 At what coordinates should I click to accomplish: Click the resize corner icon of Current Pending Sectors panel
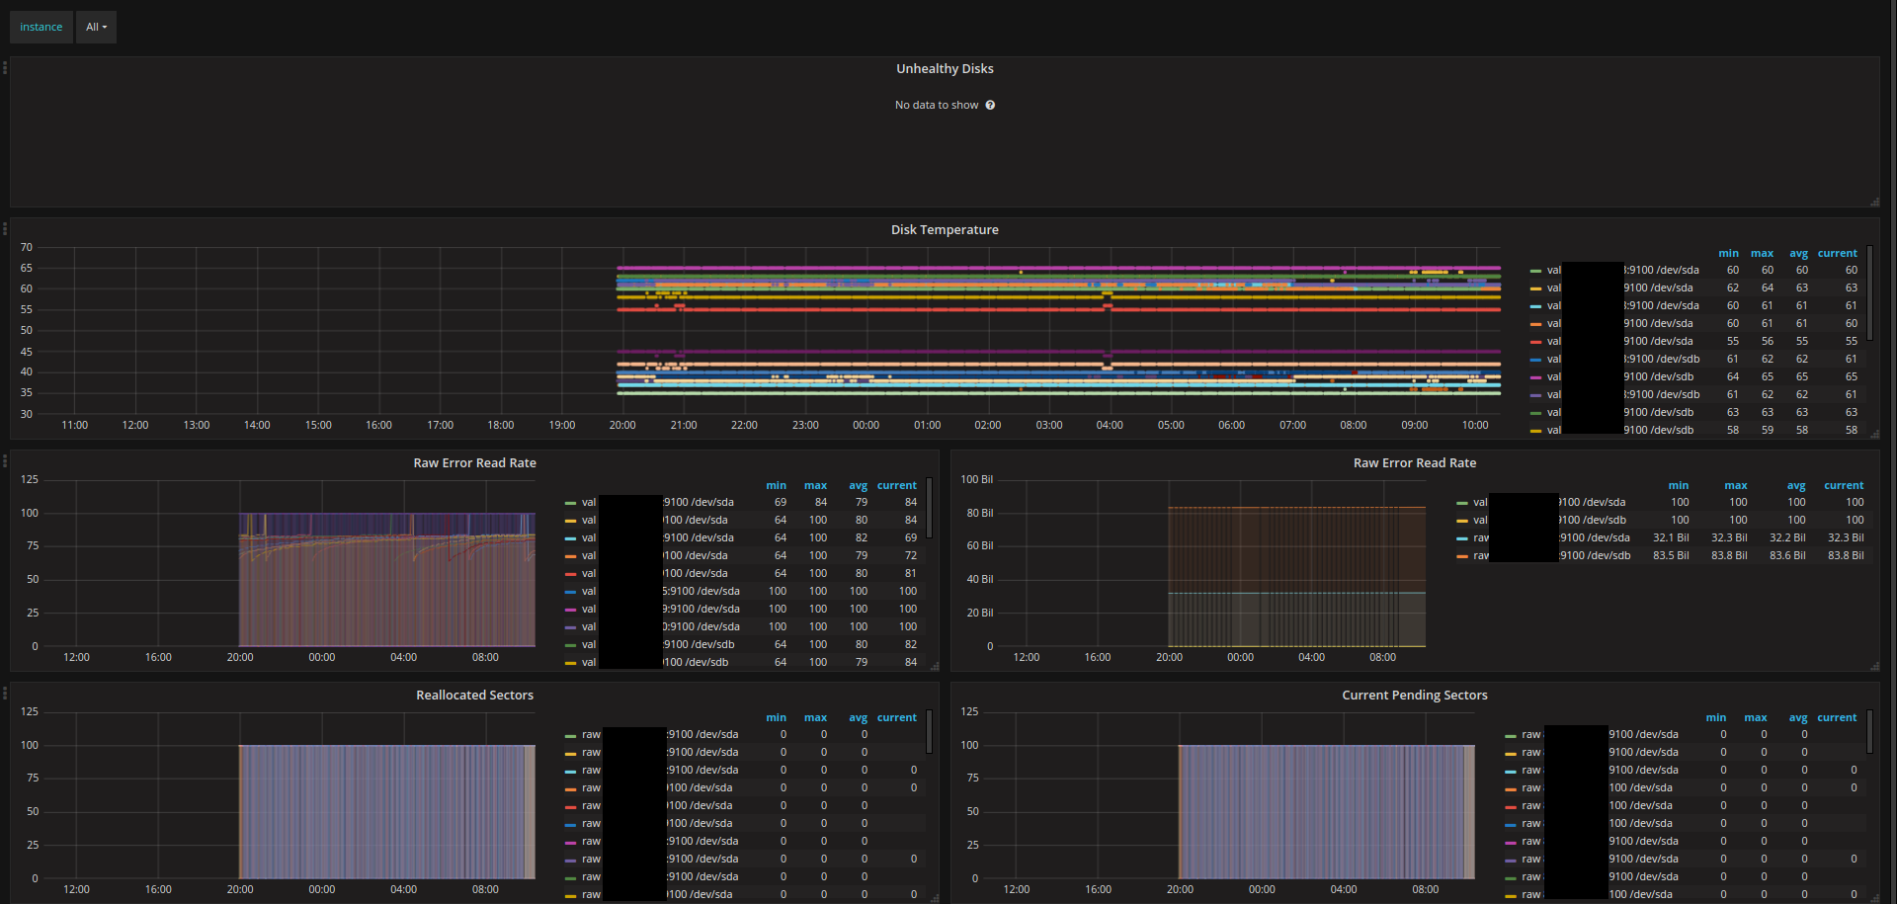1876,899
